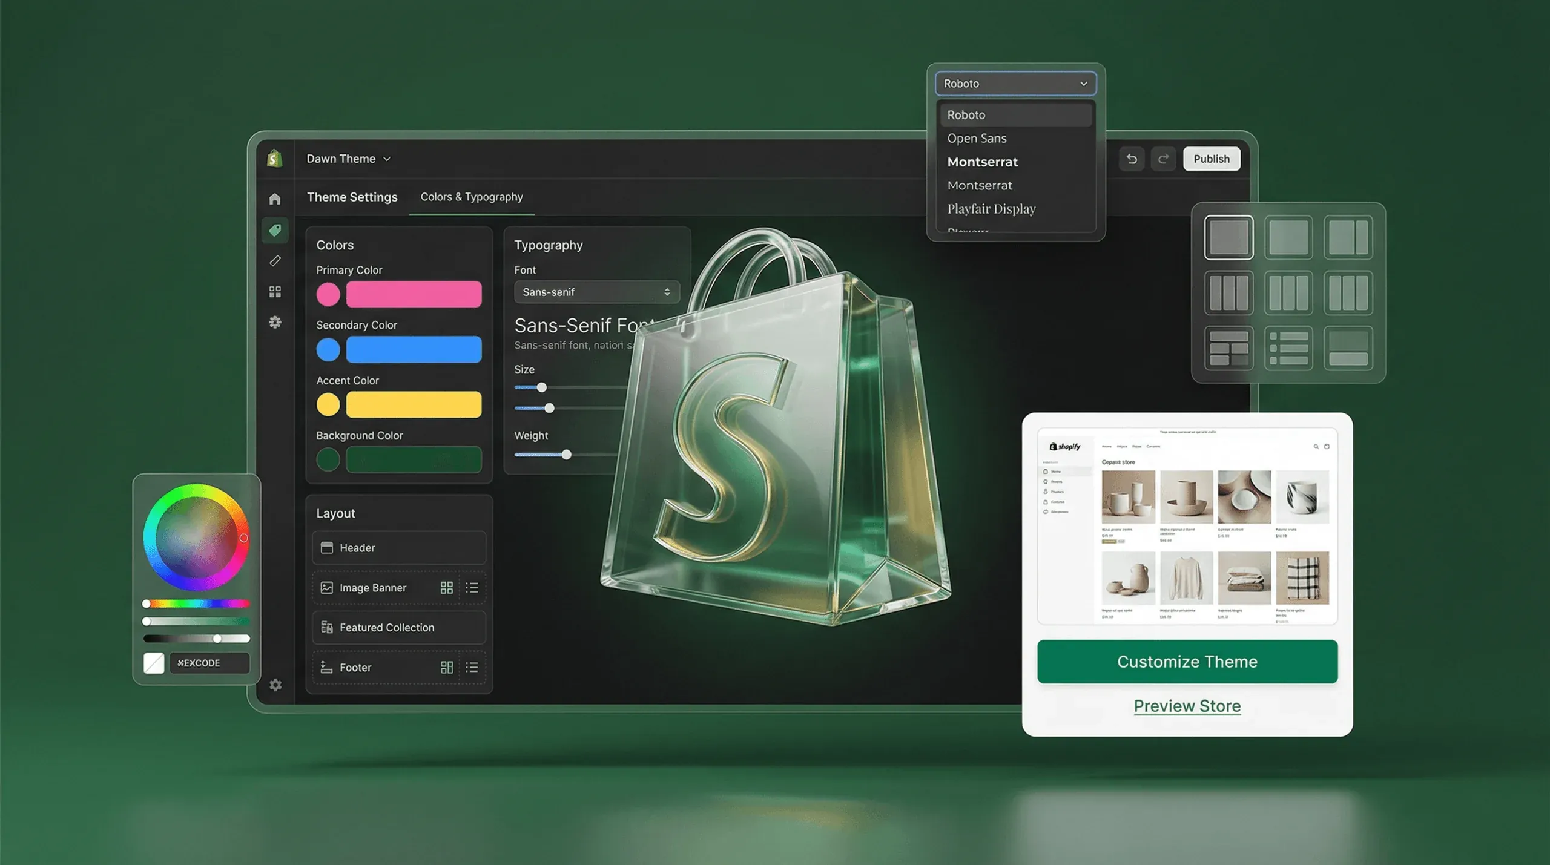Select the Home icon in the sidebar
This screenshot has width=1550, height=865.
pyautogui.click(x=275, y=199)
